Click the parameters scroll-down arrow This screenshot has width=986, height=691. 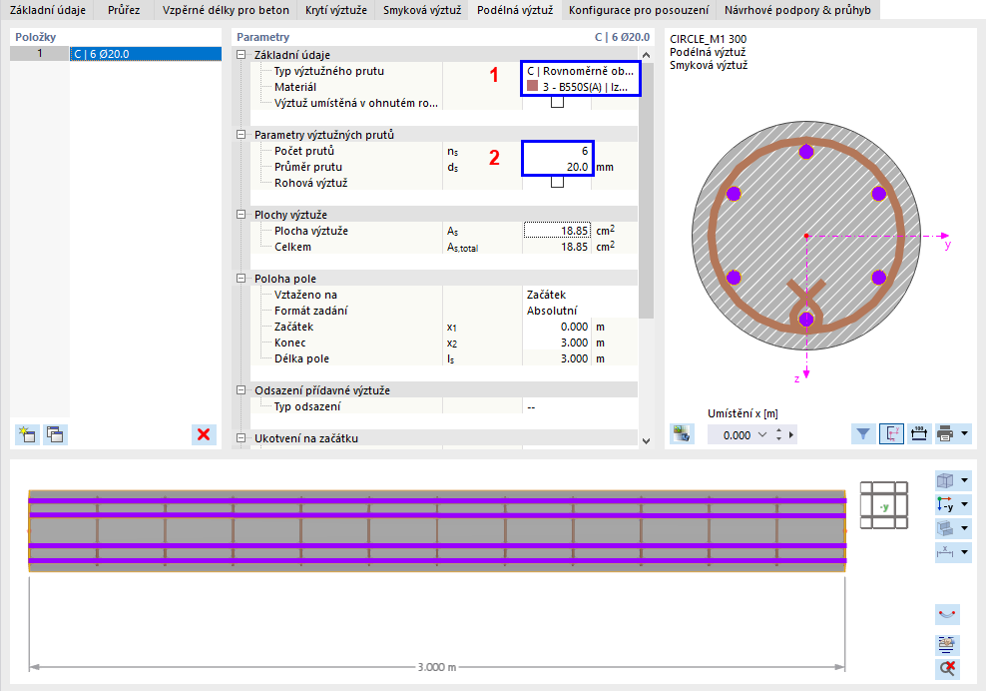(646, 440)
